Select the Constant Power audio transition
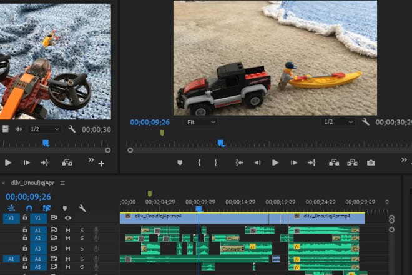The image size is (412, 275). point(233,249)
